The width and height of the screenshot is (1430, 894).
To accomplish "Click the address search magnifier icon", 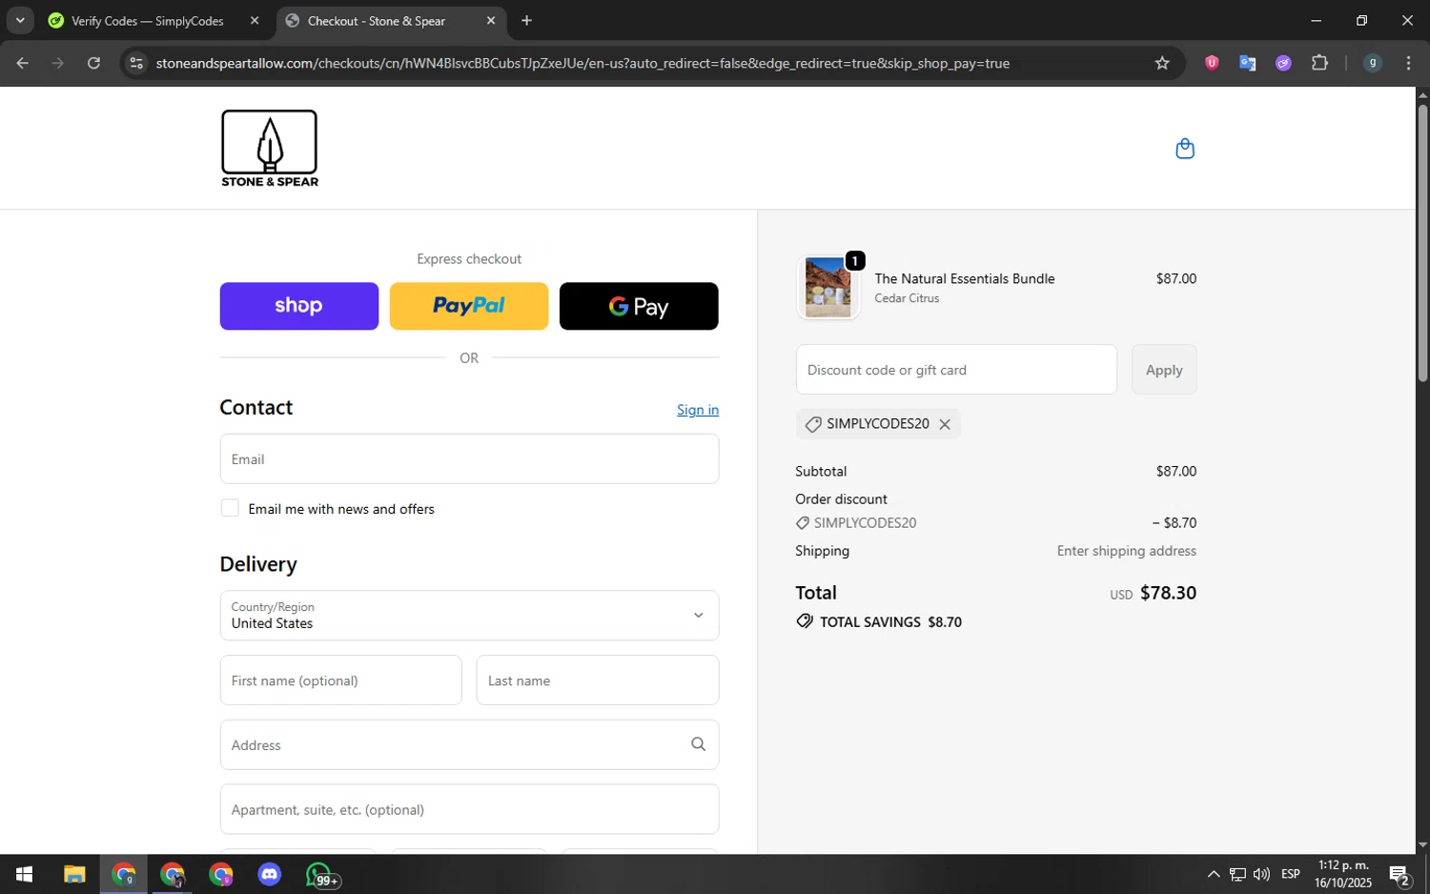I will click(698, 744).
